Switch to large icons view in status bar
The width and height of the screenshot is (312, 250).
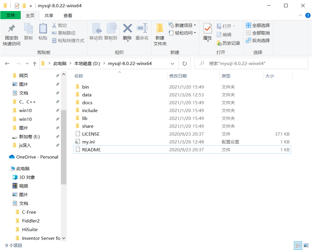(306, 246)
